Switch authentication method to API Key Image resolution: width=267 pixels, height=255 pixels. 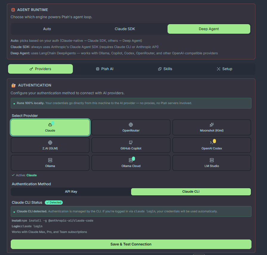coord(71,191)
